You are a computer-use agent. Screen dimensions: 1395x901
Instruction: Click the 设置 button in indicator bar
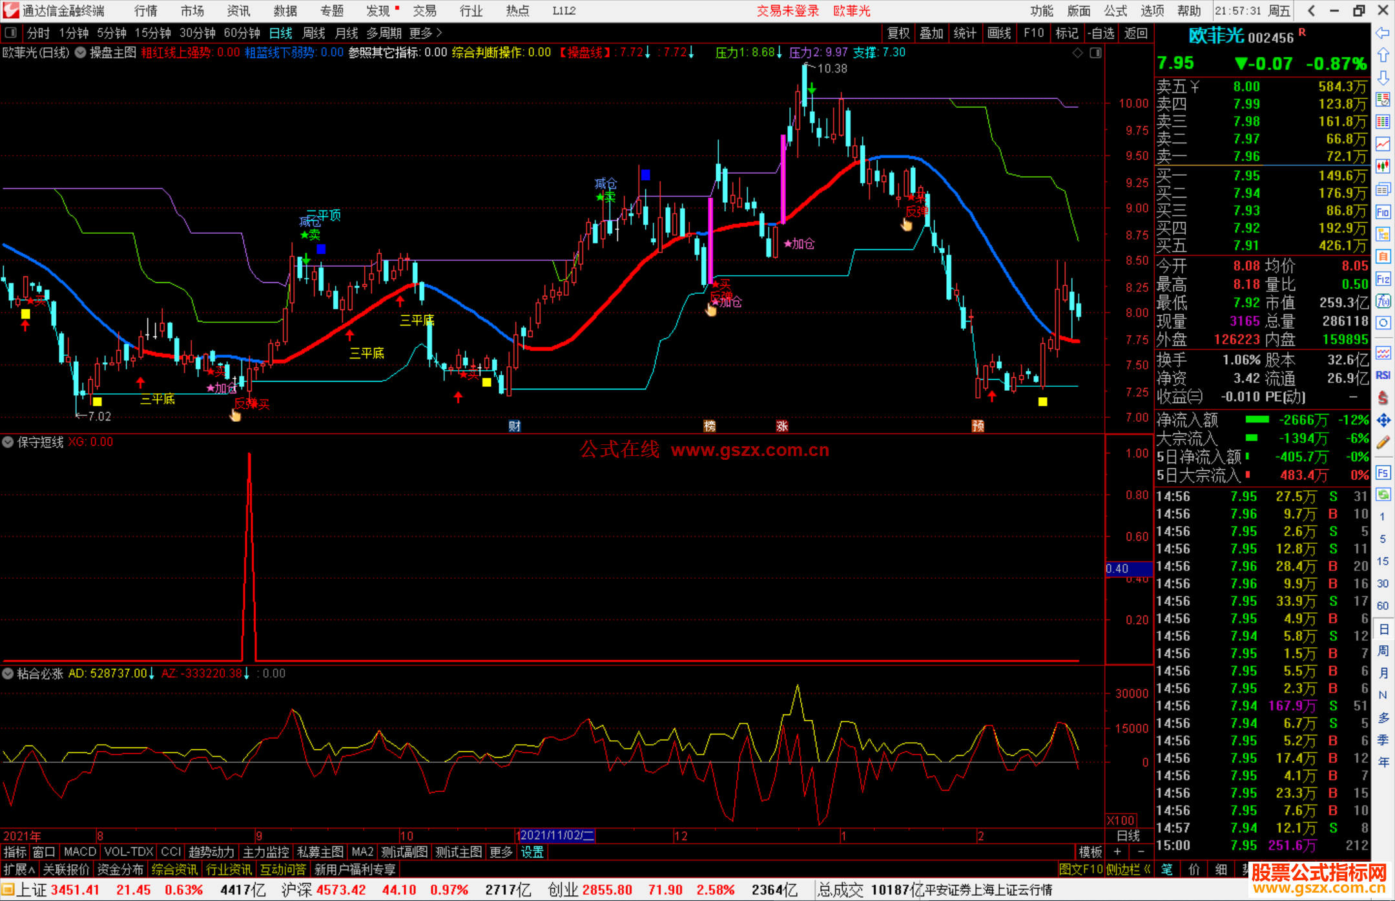(x=533, y=852)
